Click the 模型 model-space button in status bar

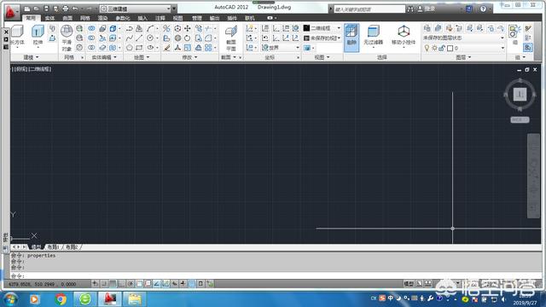409,284
